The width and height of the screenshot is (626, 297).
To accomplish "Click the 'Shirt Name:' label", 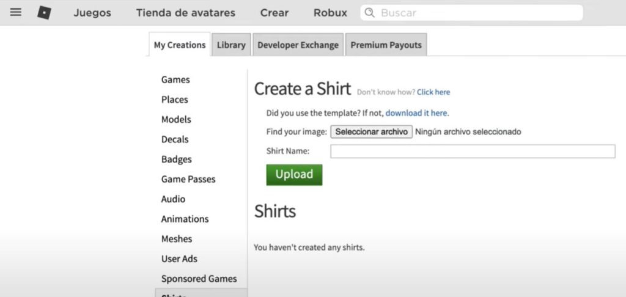I will pyautogui.click(x=288, y=152).
